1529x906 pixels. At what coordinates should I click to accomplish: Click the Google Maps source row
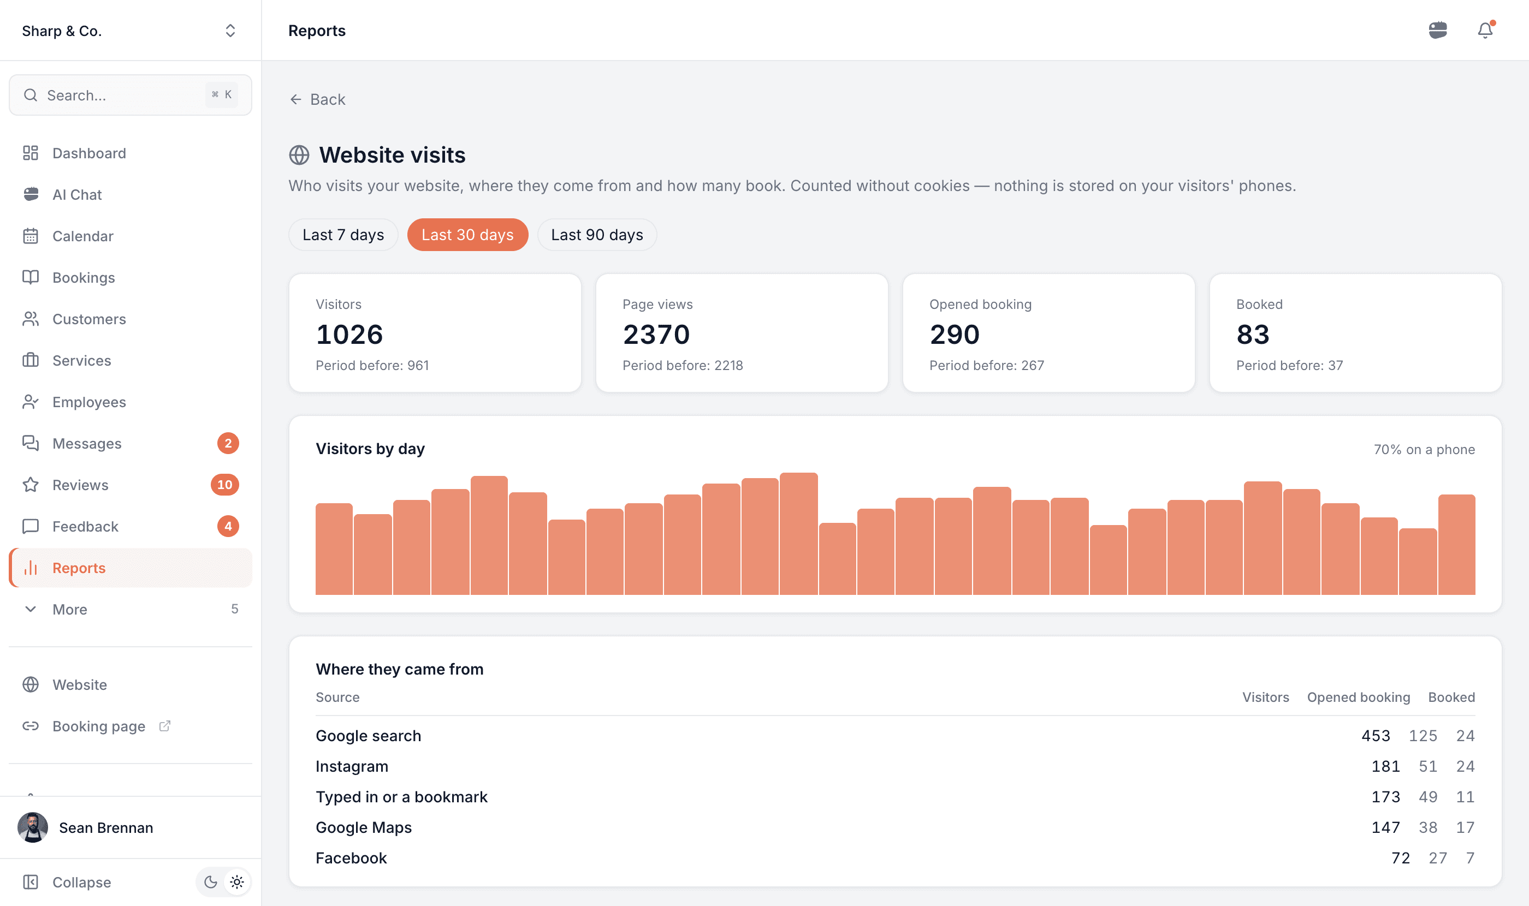point(895,828)
